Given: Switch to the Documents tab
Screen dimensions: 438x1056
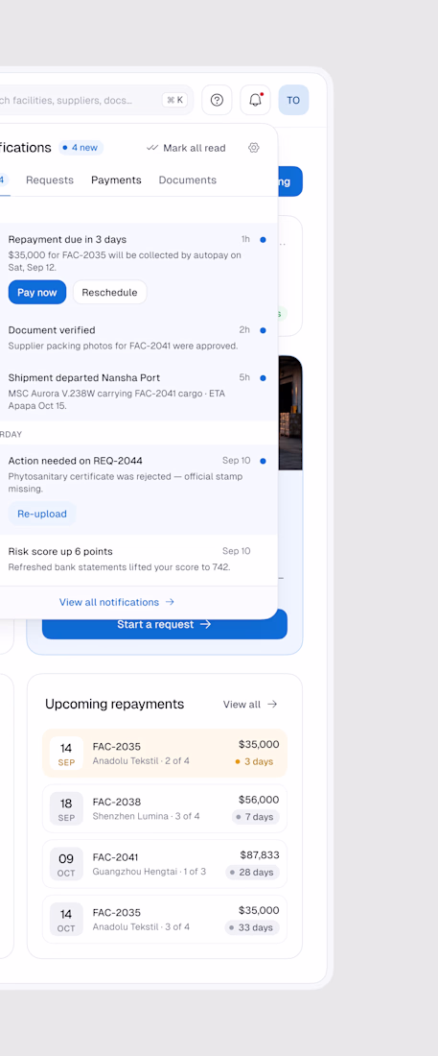Looking at the screenshot, I should (188, 180).
